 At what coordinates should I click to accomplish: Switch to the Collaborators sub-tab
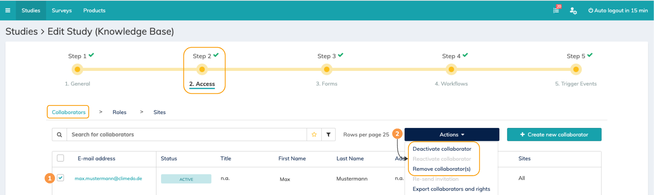(68, 112)
